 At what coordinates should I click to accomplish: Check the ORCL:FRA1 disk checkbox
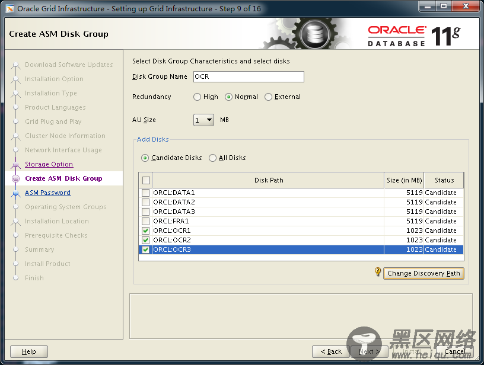pyautogui.click(x=145, y=222)
